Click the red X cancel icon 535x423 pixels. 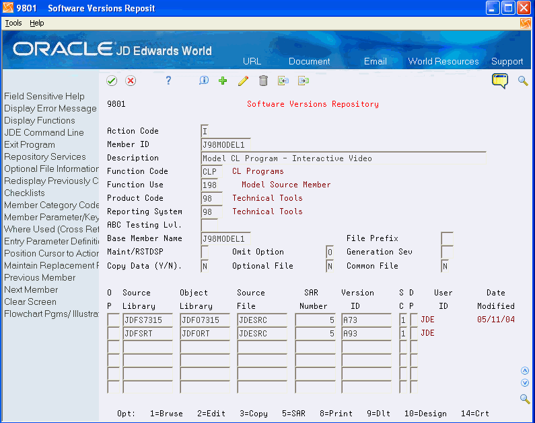coord(131,81)
